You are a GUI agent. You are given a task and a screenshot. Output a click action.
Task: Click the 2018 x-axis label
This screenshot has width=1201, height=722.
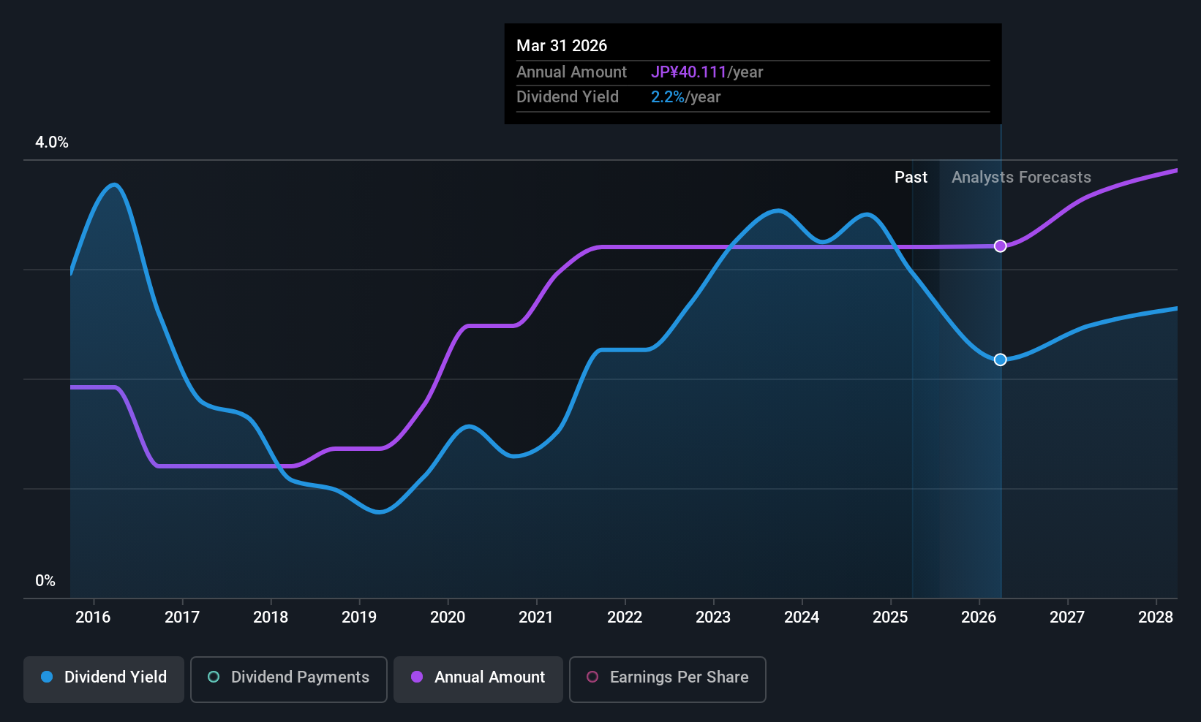click(271, 617)
